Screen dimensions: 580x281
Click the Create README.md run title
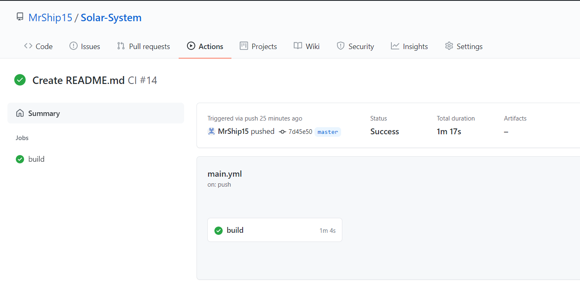(79, 80)
